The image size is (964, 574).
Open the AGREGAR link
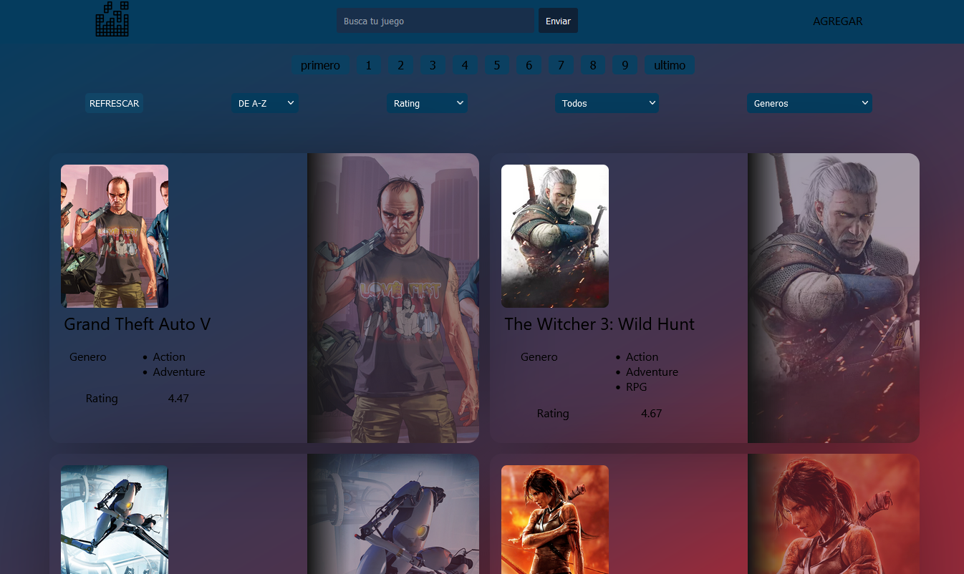click(x=838, y=21)
